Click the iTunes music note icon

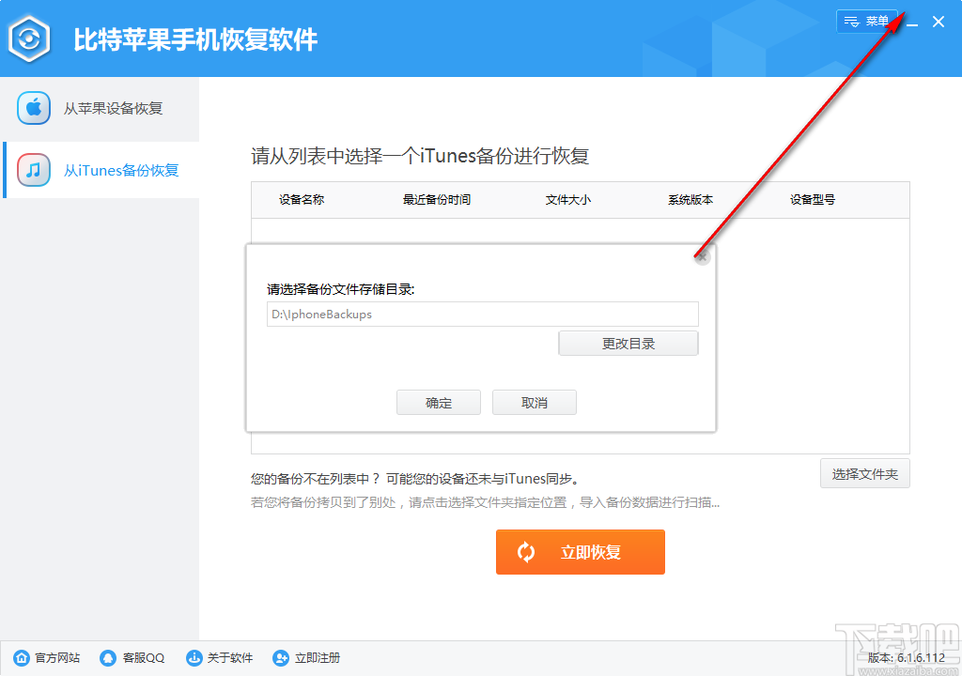pos(34,170)
